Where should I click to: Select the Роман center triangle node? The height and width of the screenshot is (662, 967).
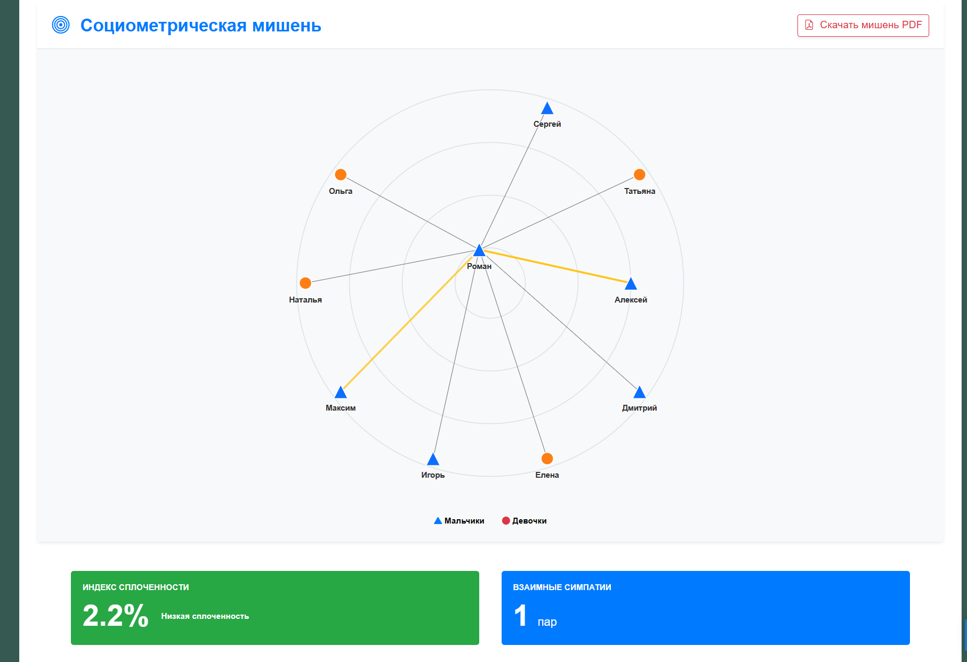(479, 251)
